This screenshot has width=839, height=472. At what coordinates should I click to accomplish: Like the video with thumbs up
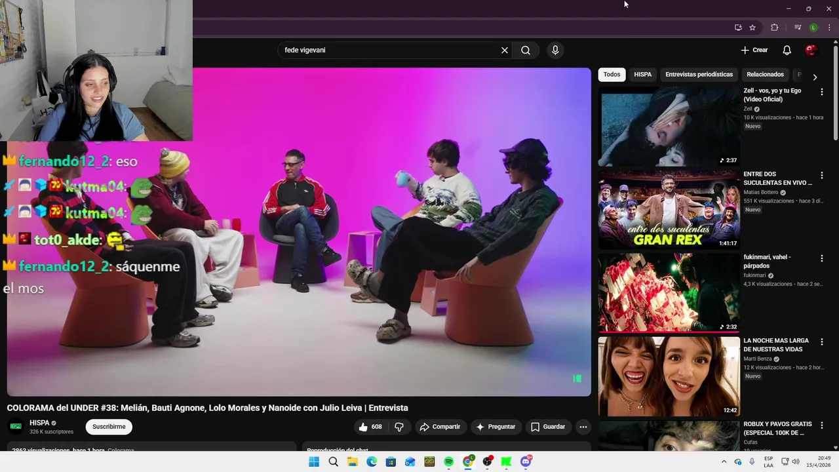point(370,427)
